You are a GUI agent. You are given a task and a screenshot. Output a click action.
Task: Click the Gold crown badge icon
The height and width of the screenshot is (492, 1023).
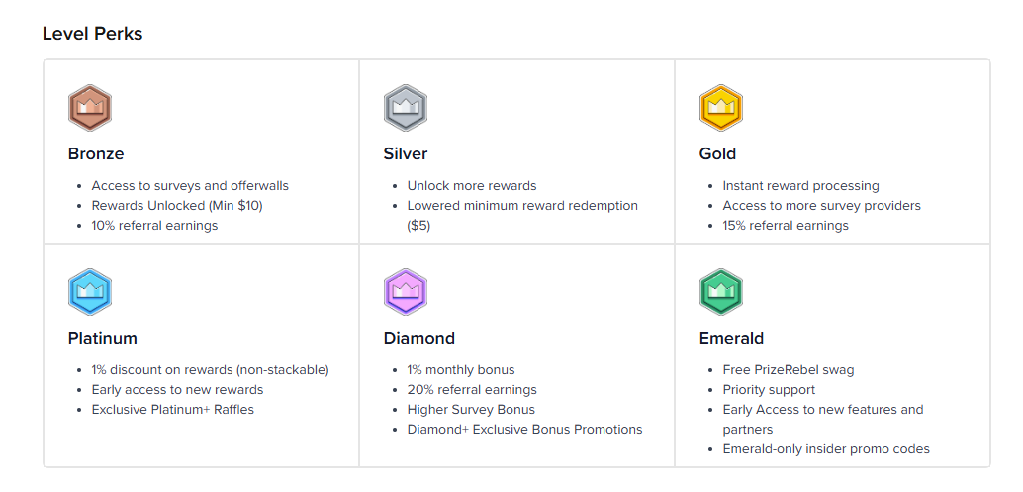[720, 108]
